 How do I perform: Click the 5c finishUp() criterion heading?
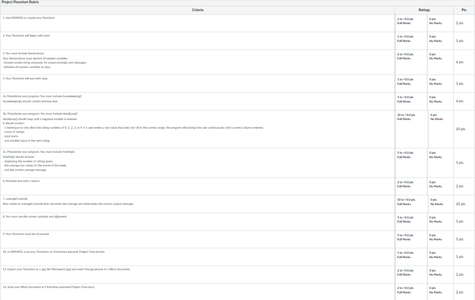(x=39, y=152)
